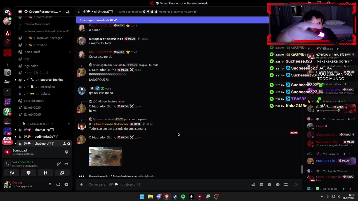Open Spotify from taskbar
358x201 pixels.
(183, 197)
